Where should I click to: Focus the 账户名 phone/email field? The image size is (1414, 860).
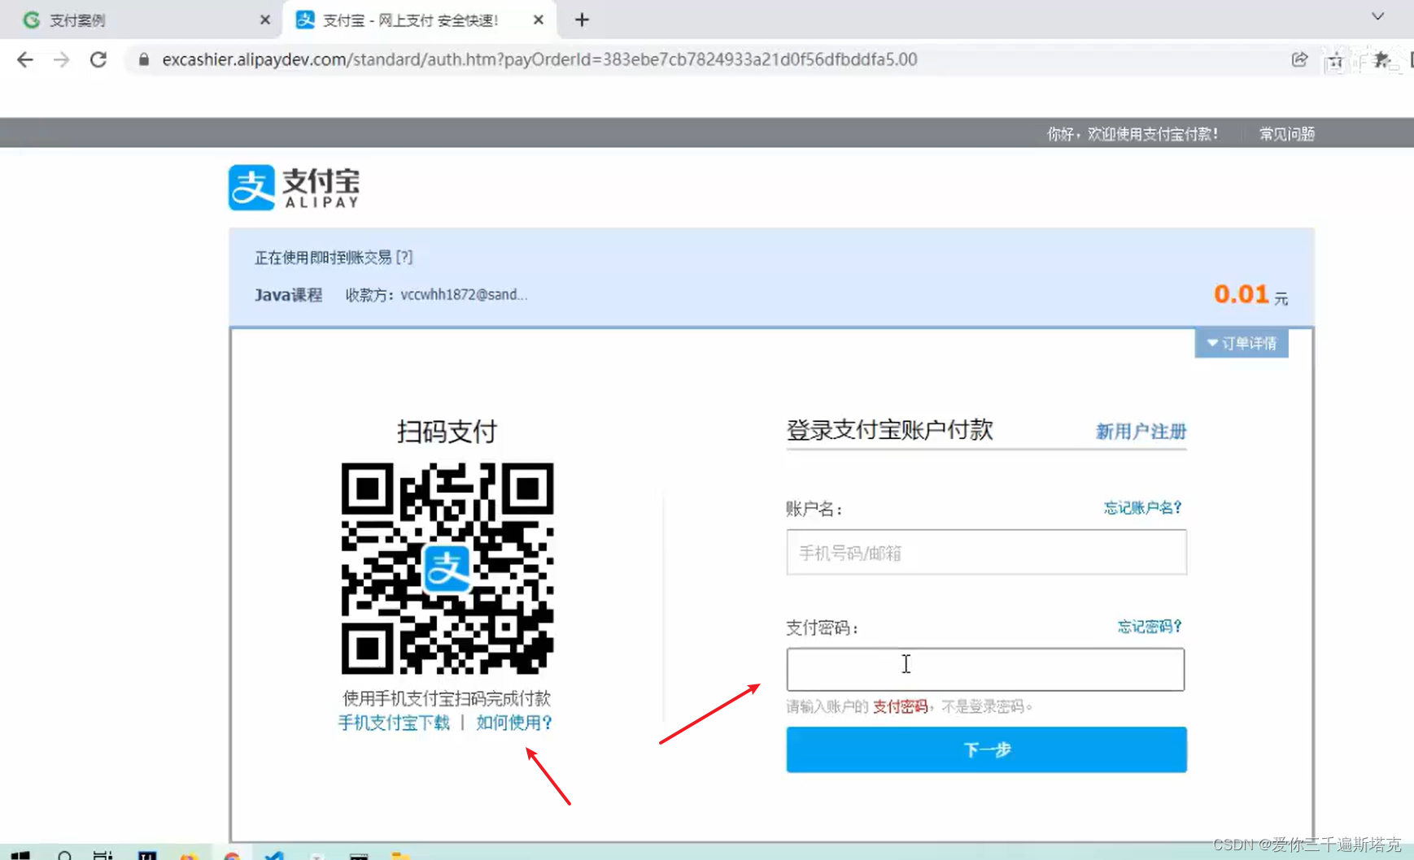[986, 553]
